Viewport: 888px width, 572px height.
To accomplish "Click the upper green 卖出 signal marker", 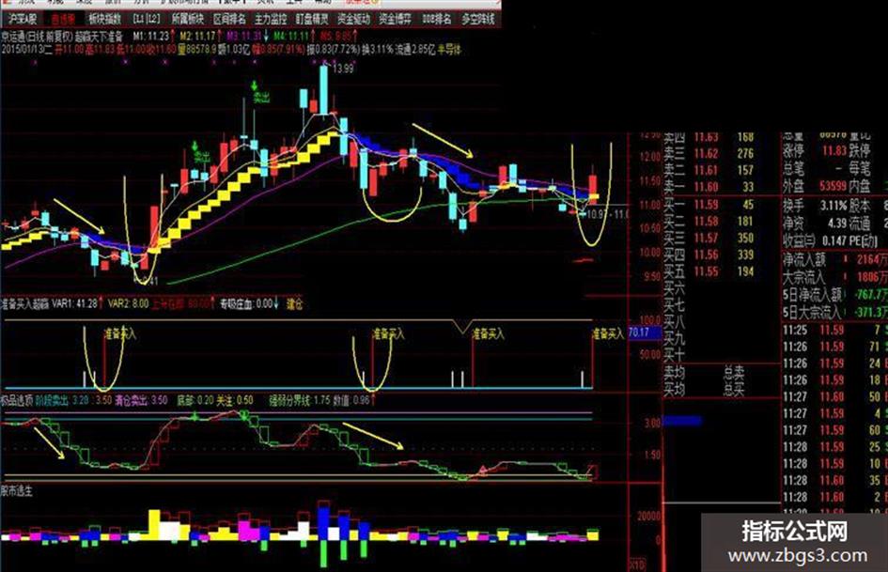I will [260, 94].
